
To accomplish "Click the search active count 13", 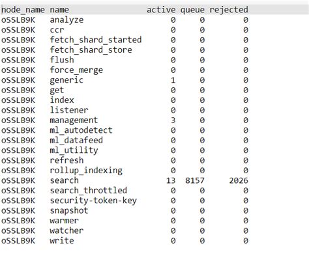I will pyautogui.click(x=171, y=180).
